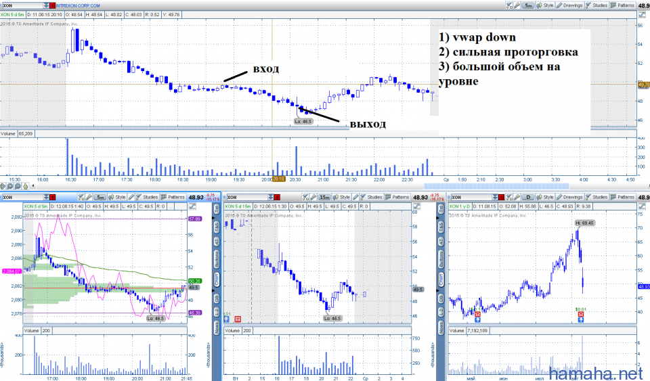Click the time axis scrollbar highlight region
Viewport: 650px width, 381px height.
496,186
